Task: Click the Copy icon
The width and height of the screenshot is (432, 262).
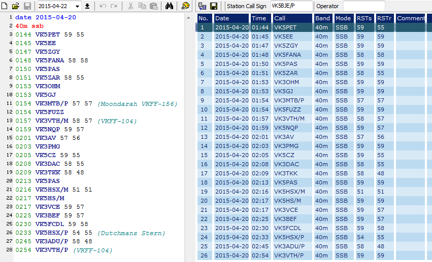Action: 141,6
